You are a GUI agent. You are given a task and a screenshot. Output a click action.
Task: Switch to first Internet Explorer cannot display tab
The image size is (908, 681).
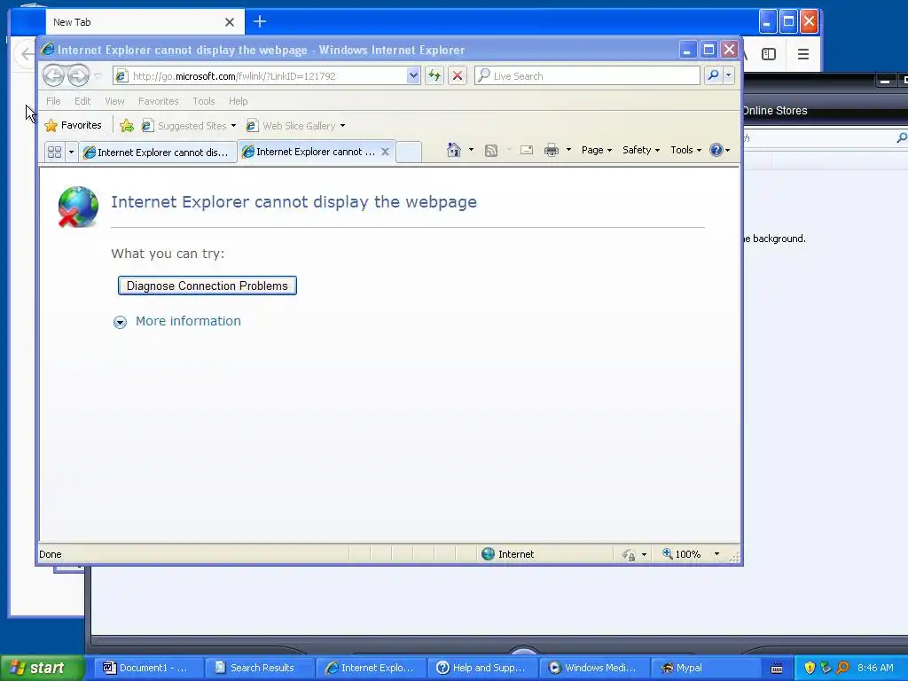[x=158, y=152]
